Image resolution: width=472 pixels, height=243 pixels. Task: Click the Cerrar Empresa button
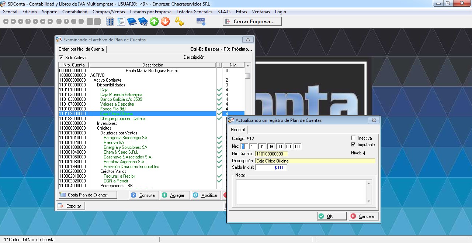(252, 22)
